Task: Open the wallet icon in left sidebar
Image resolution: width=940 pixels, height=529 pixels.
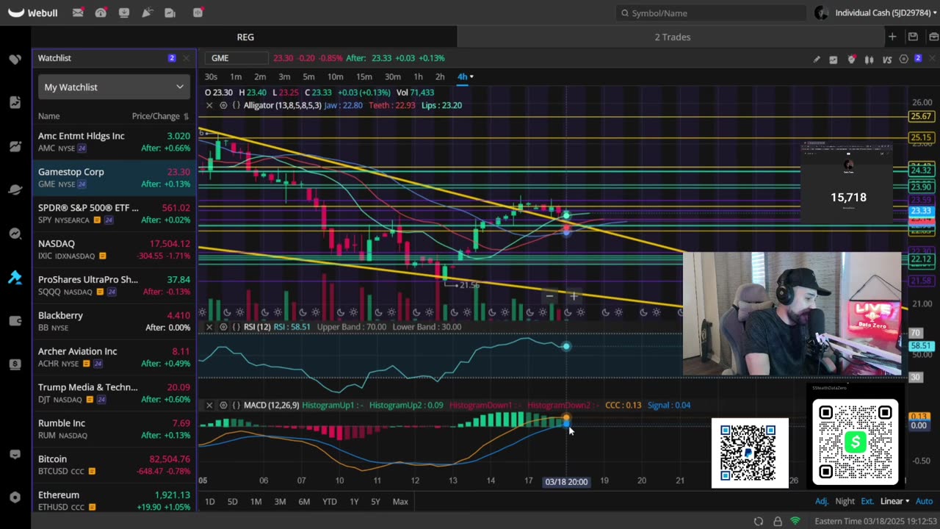Action: click(x=15, y=321)
